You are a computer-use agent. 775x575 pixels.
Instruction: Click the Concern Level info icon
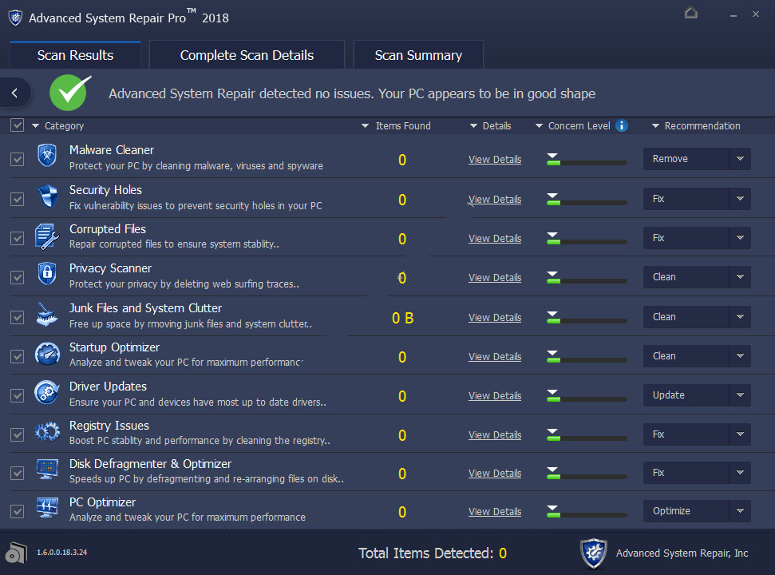pyautogui.click(x=622, y=125)
